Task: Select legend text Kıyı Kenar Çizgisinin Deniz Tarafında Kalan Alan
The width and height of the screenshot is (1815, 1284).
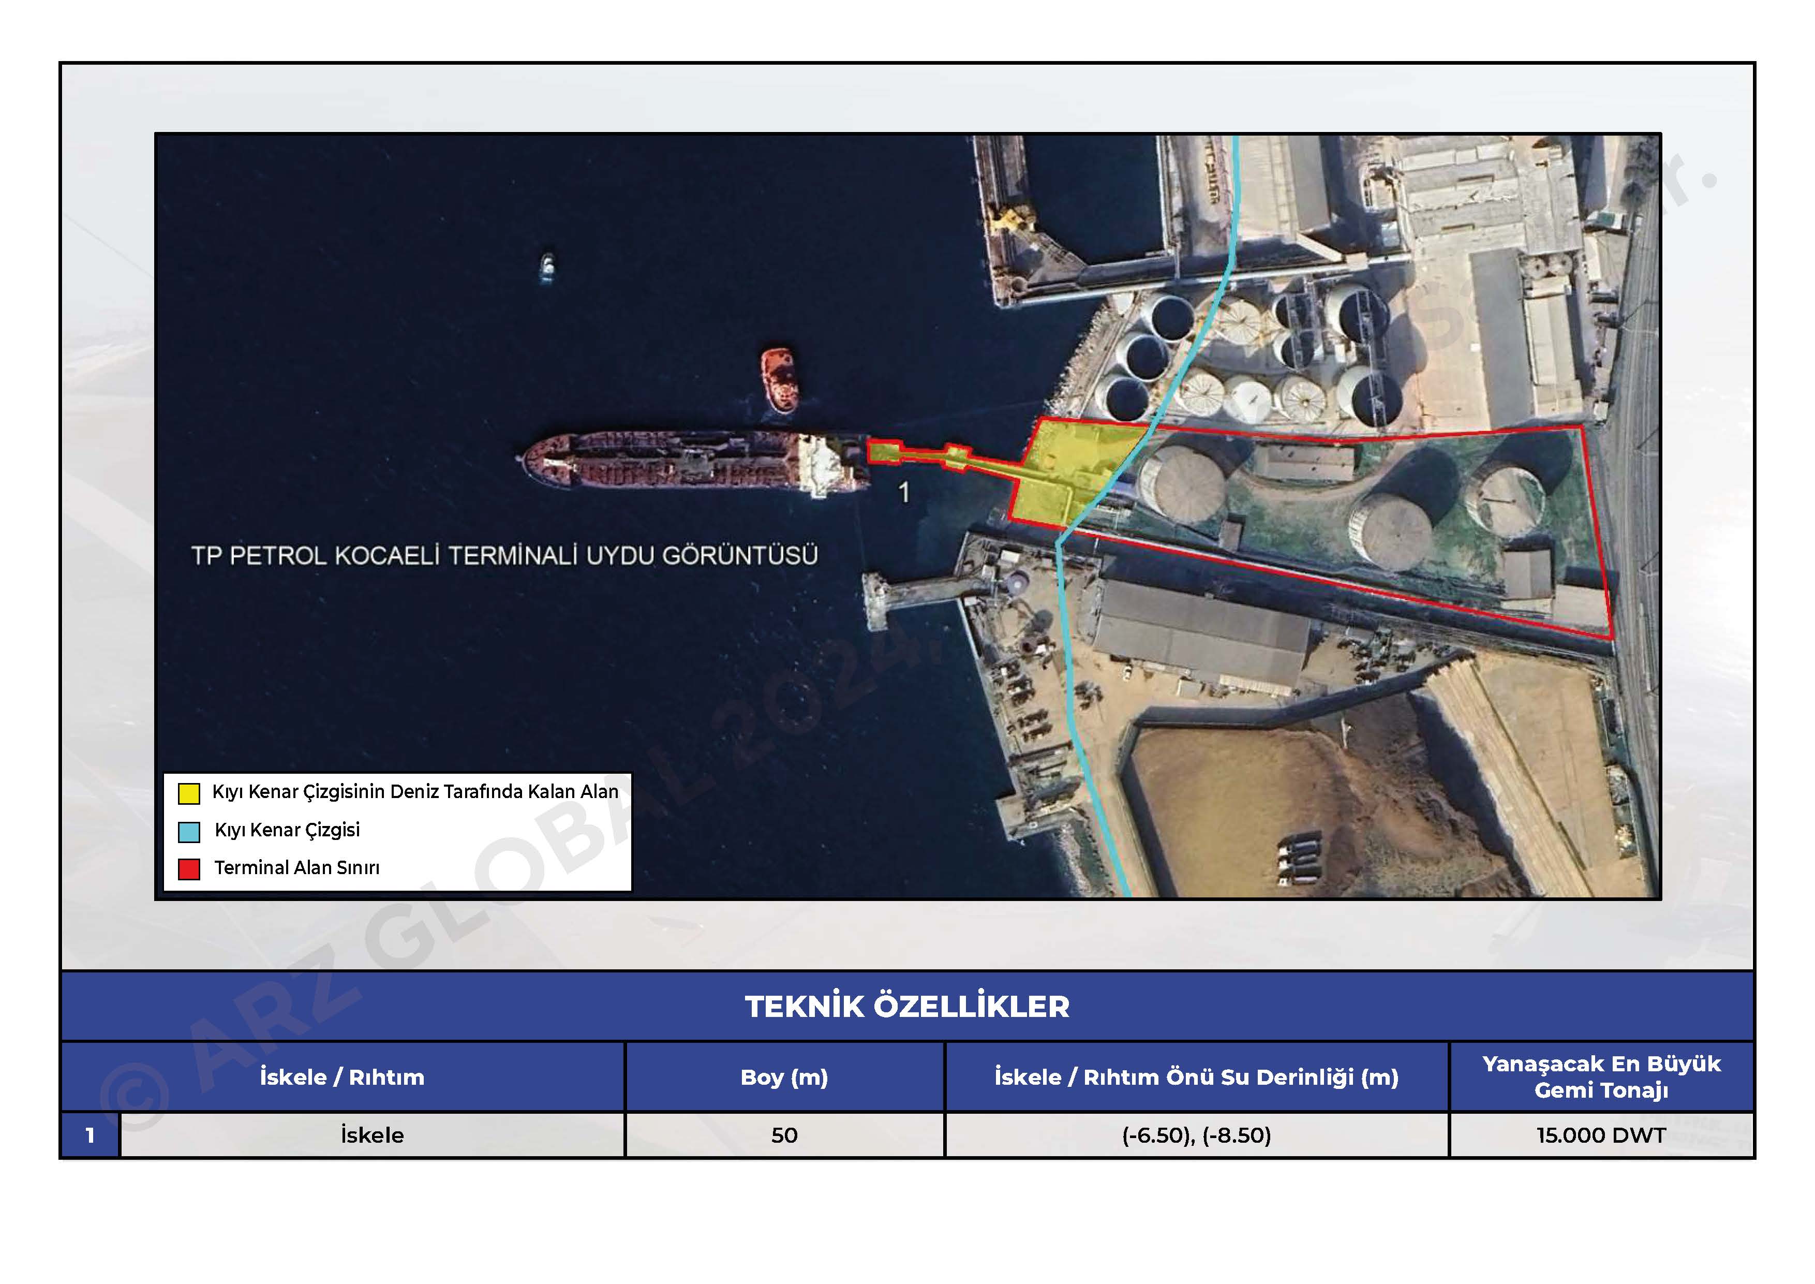Action: tap(415, 791)
